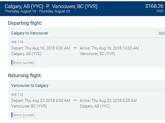Select the Vancouver to Calgary title
Viewport: 165px width, 123px height.
pos(30,86)
